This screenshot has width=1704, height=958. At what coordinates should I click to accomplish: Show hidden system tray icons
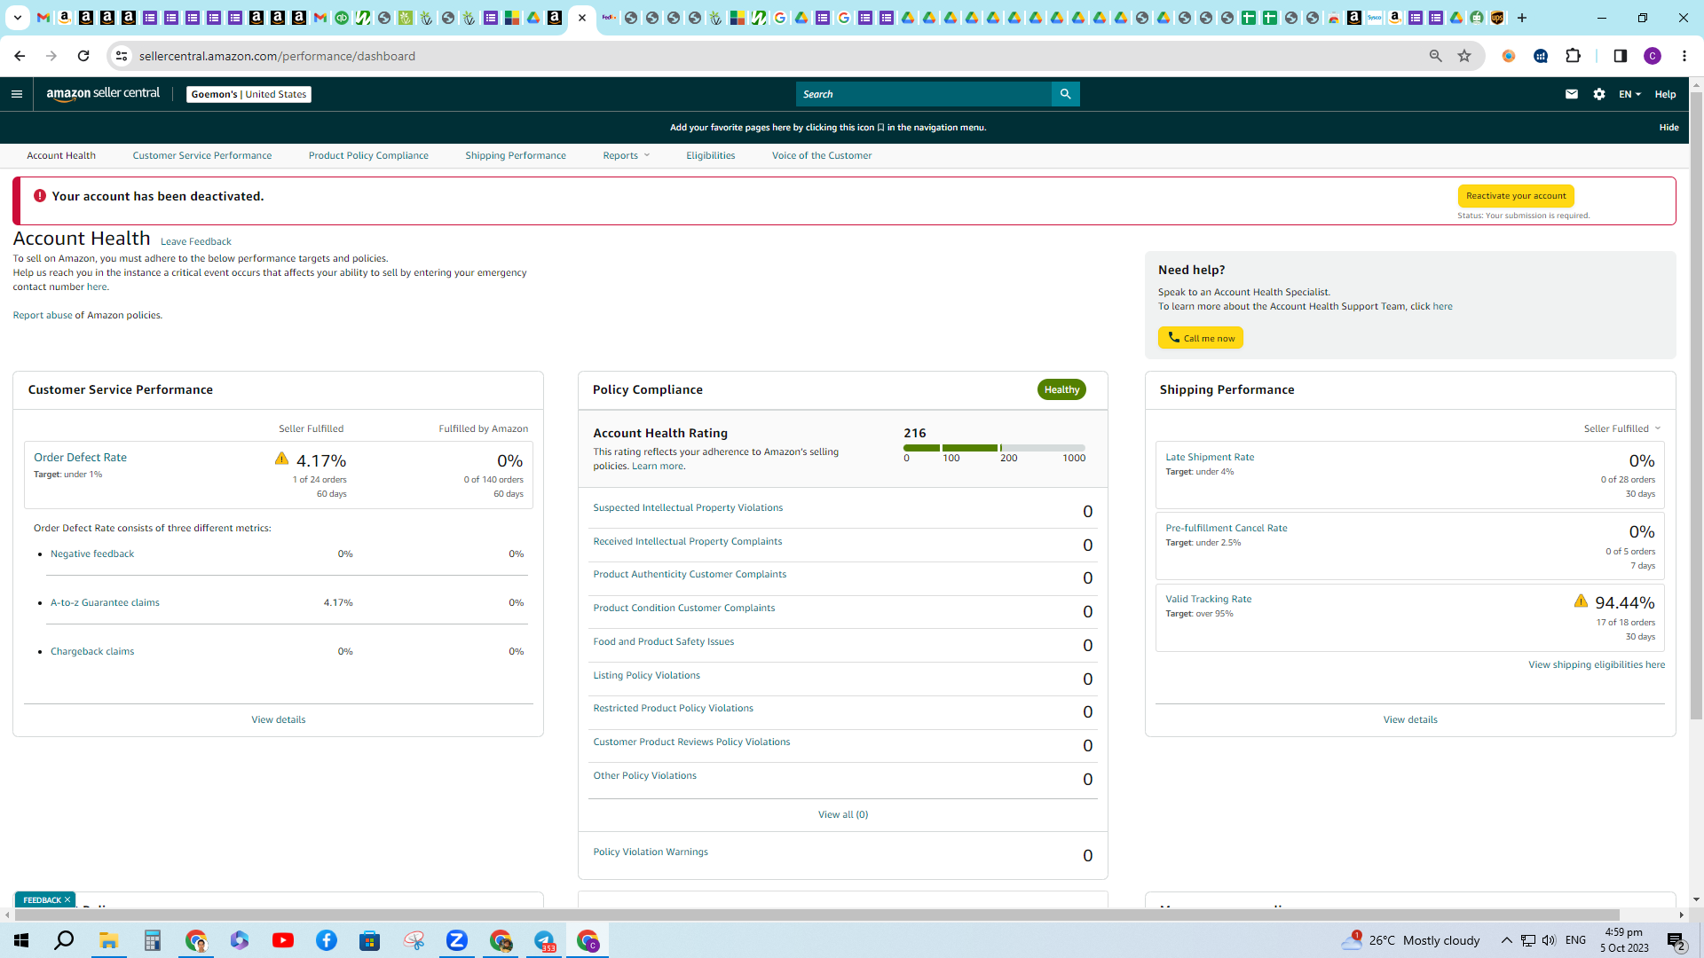click(x=1506, y=940)
